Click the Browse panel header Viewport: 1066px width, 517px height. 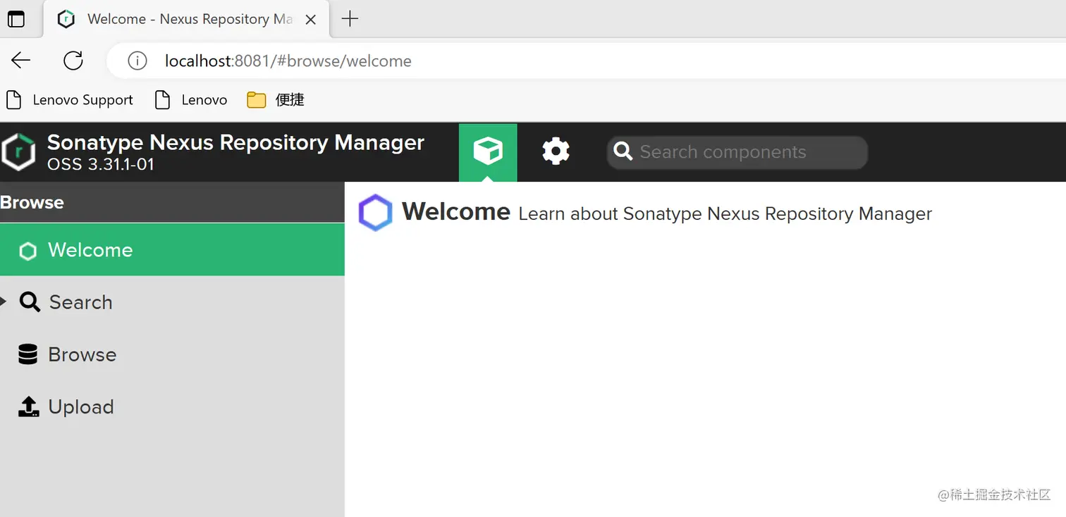pyautogui.click(x=172, y=202)
